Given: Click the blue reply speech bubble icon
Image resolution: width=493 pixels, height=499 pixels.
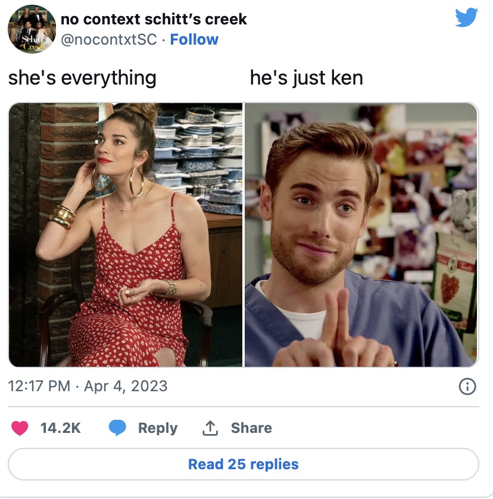Looking at the screenshot, I should pos(117,428).
